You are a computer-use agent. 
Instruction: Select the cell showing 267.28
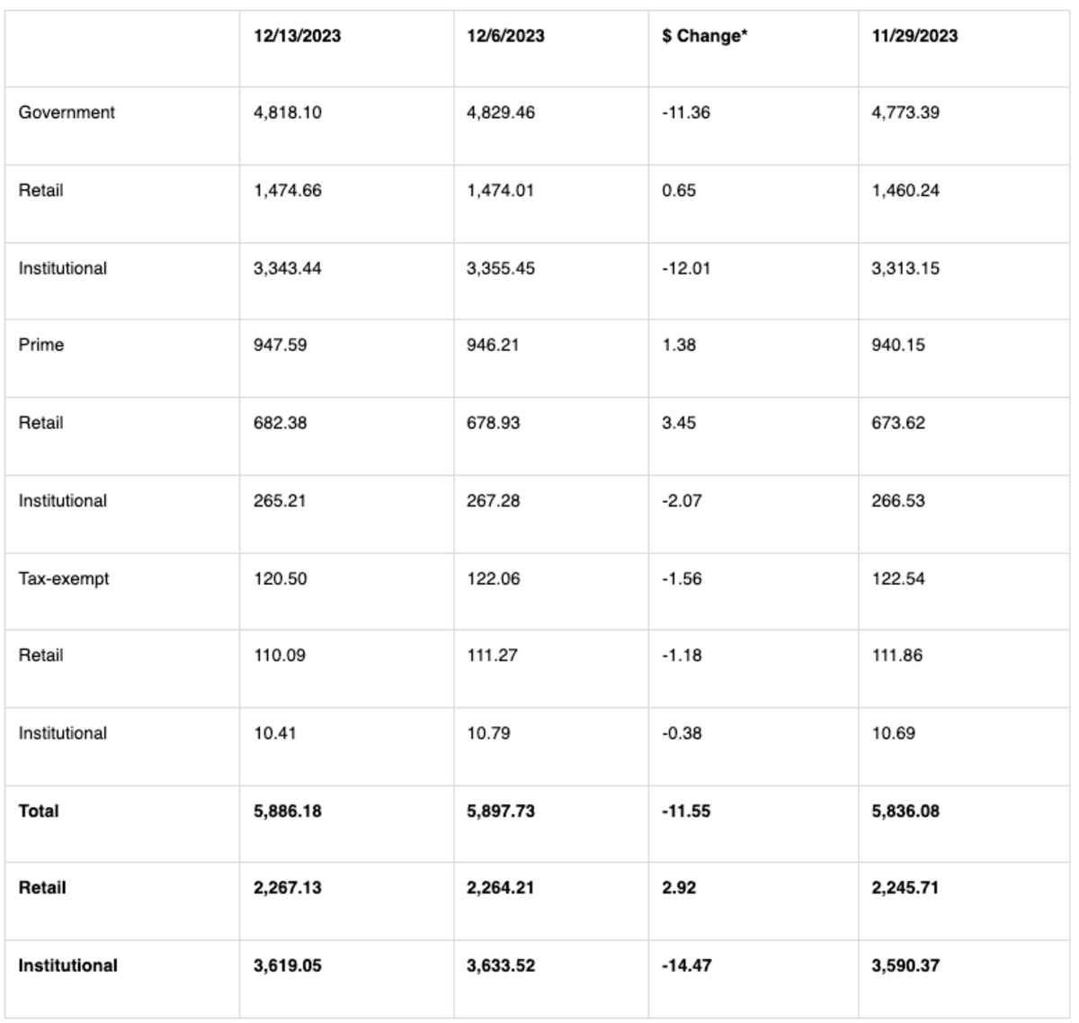click(493, 500)
